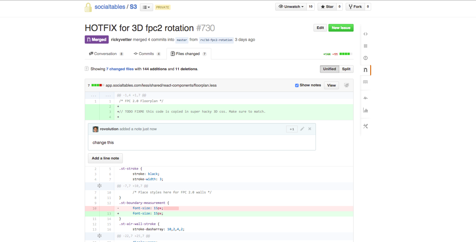Click the private repository lock icon
This screenshot has width=476, height=242.
point(88,7)
